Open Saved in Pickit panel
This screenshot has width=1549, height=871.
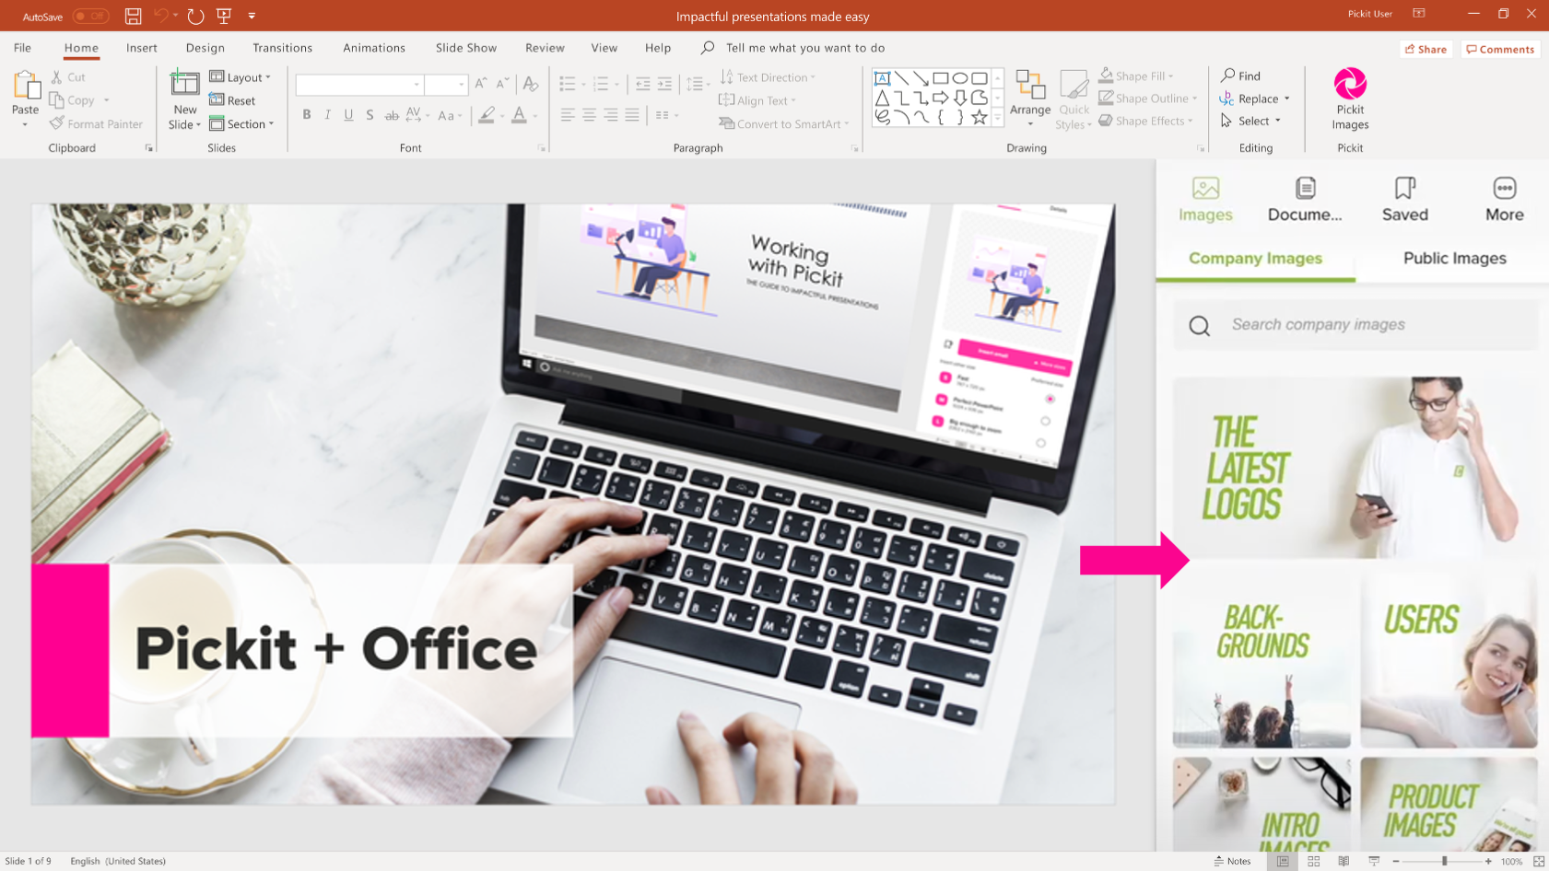pyautogui.click(x=1404, y=199)
